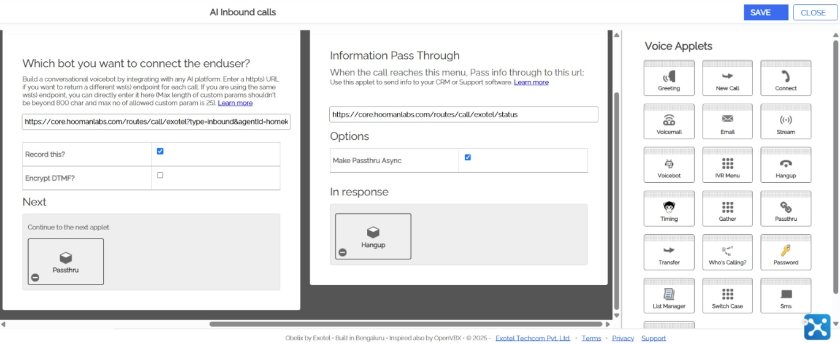Select the Stream applet
Screen dimensions: 840x344
pyautogui.click(x=785, y=121)
